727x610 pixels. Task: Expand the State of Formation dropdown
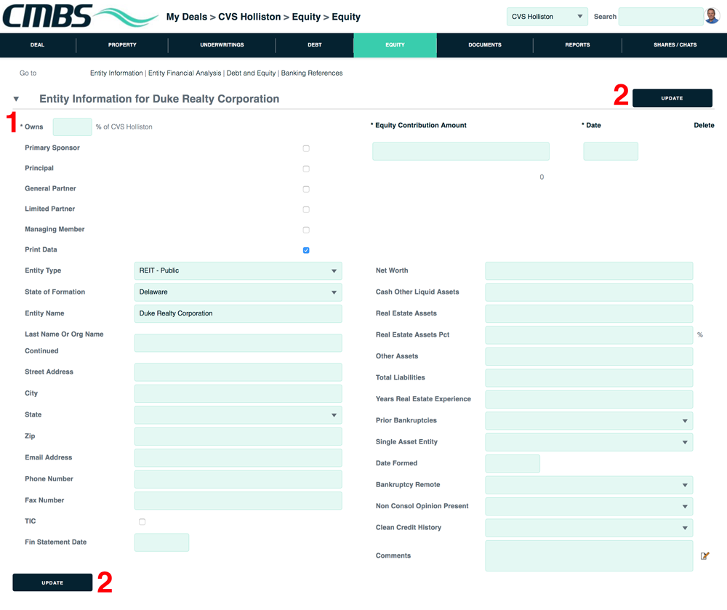pos(238,292)
